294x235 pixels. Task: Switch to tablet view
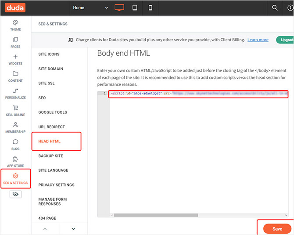coord(135,7)
